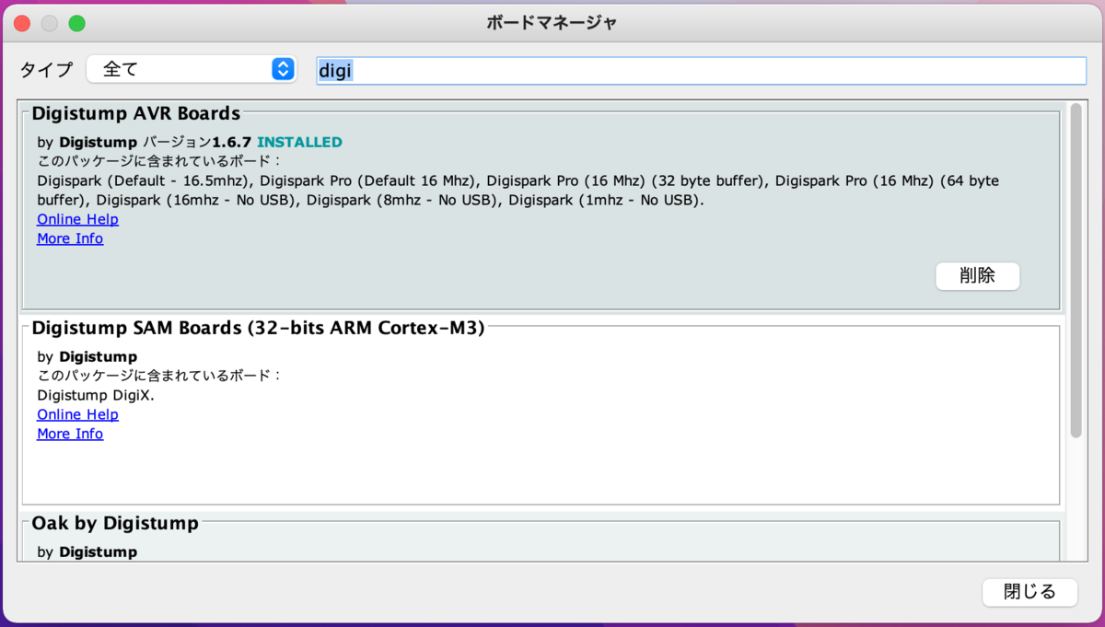
Task: Click the green zoom window button
Action: [76, 23]
